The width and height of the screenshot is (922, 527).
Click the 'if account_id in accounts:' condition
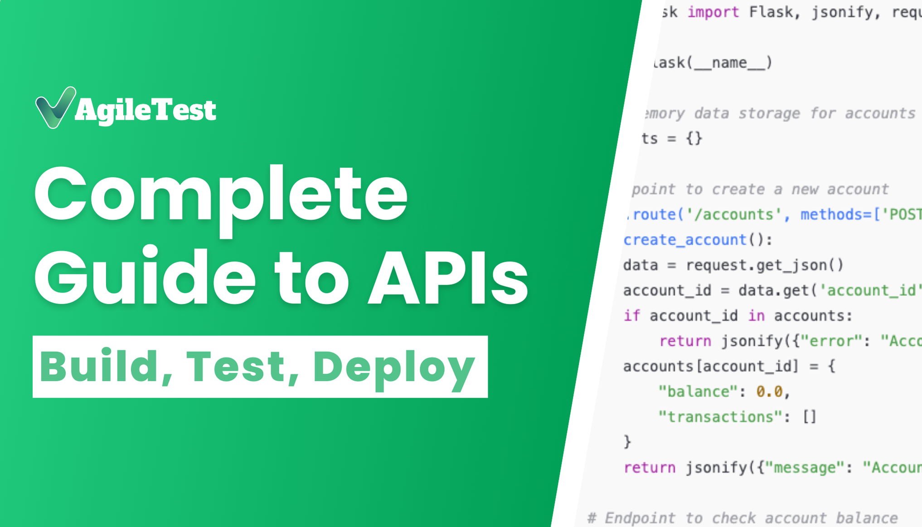pos(739,316)
